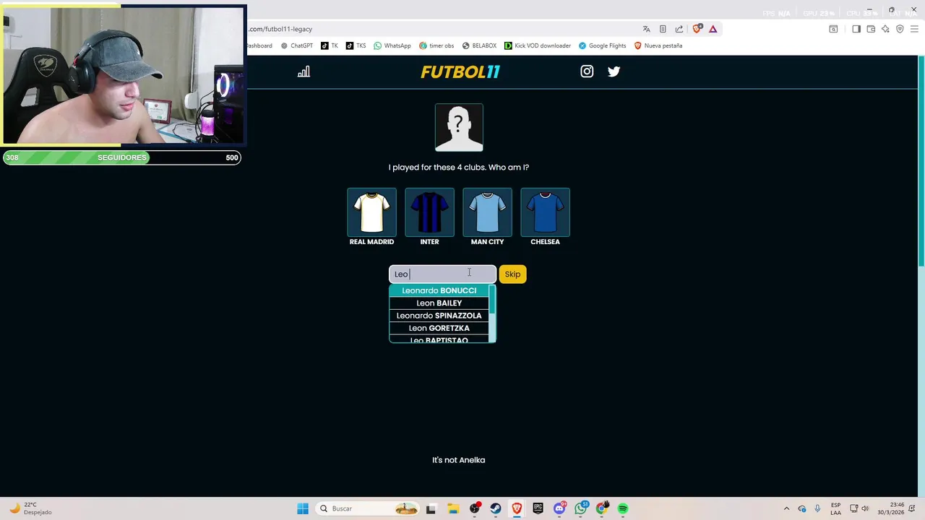
Task: Open the clock and date panel
Action: point(890,508)
